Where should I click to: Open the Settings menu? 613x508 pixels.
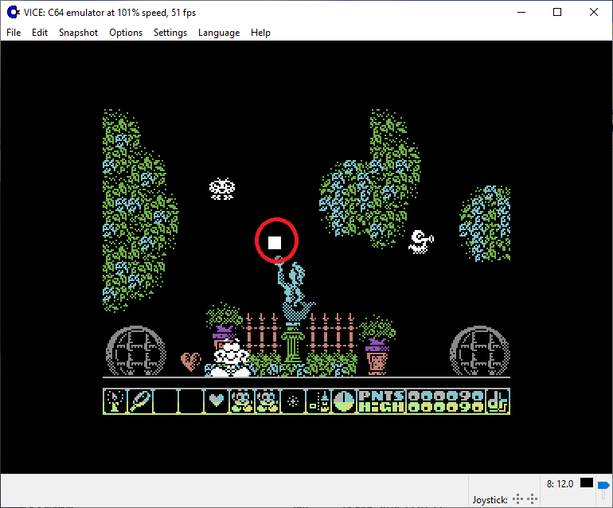170,33
